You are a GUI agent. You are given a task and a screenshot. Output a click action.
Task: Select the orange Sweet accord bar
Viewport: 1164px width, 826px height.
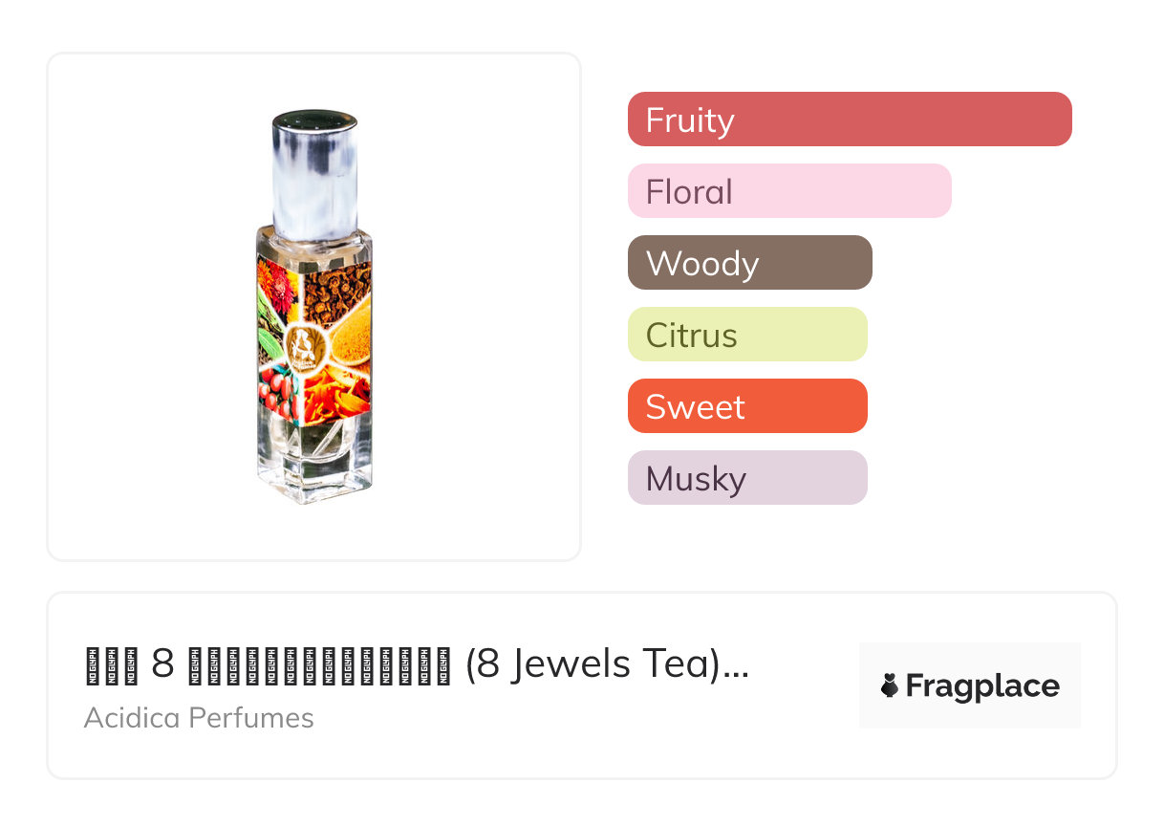pos(747,406)
